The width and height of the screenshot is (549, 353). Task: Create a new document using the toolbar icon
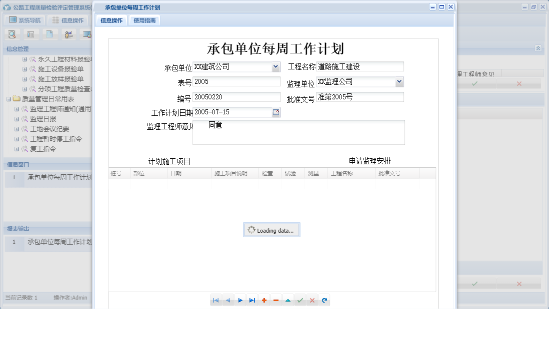pyautogui.click(x=49, y=34)
